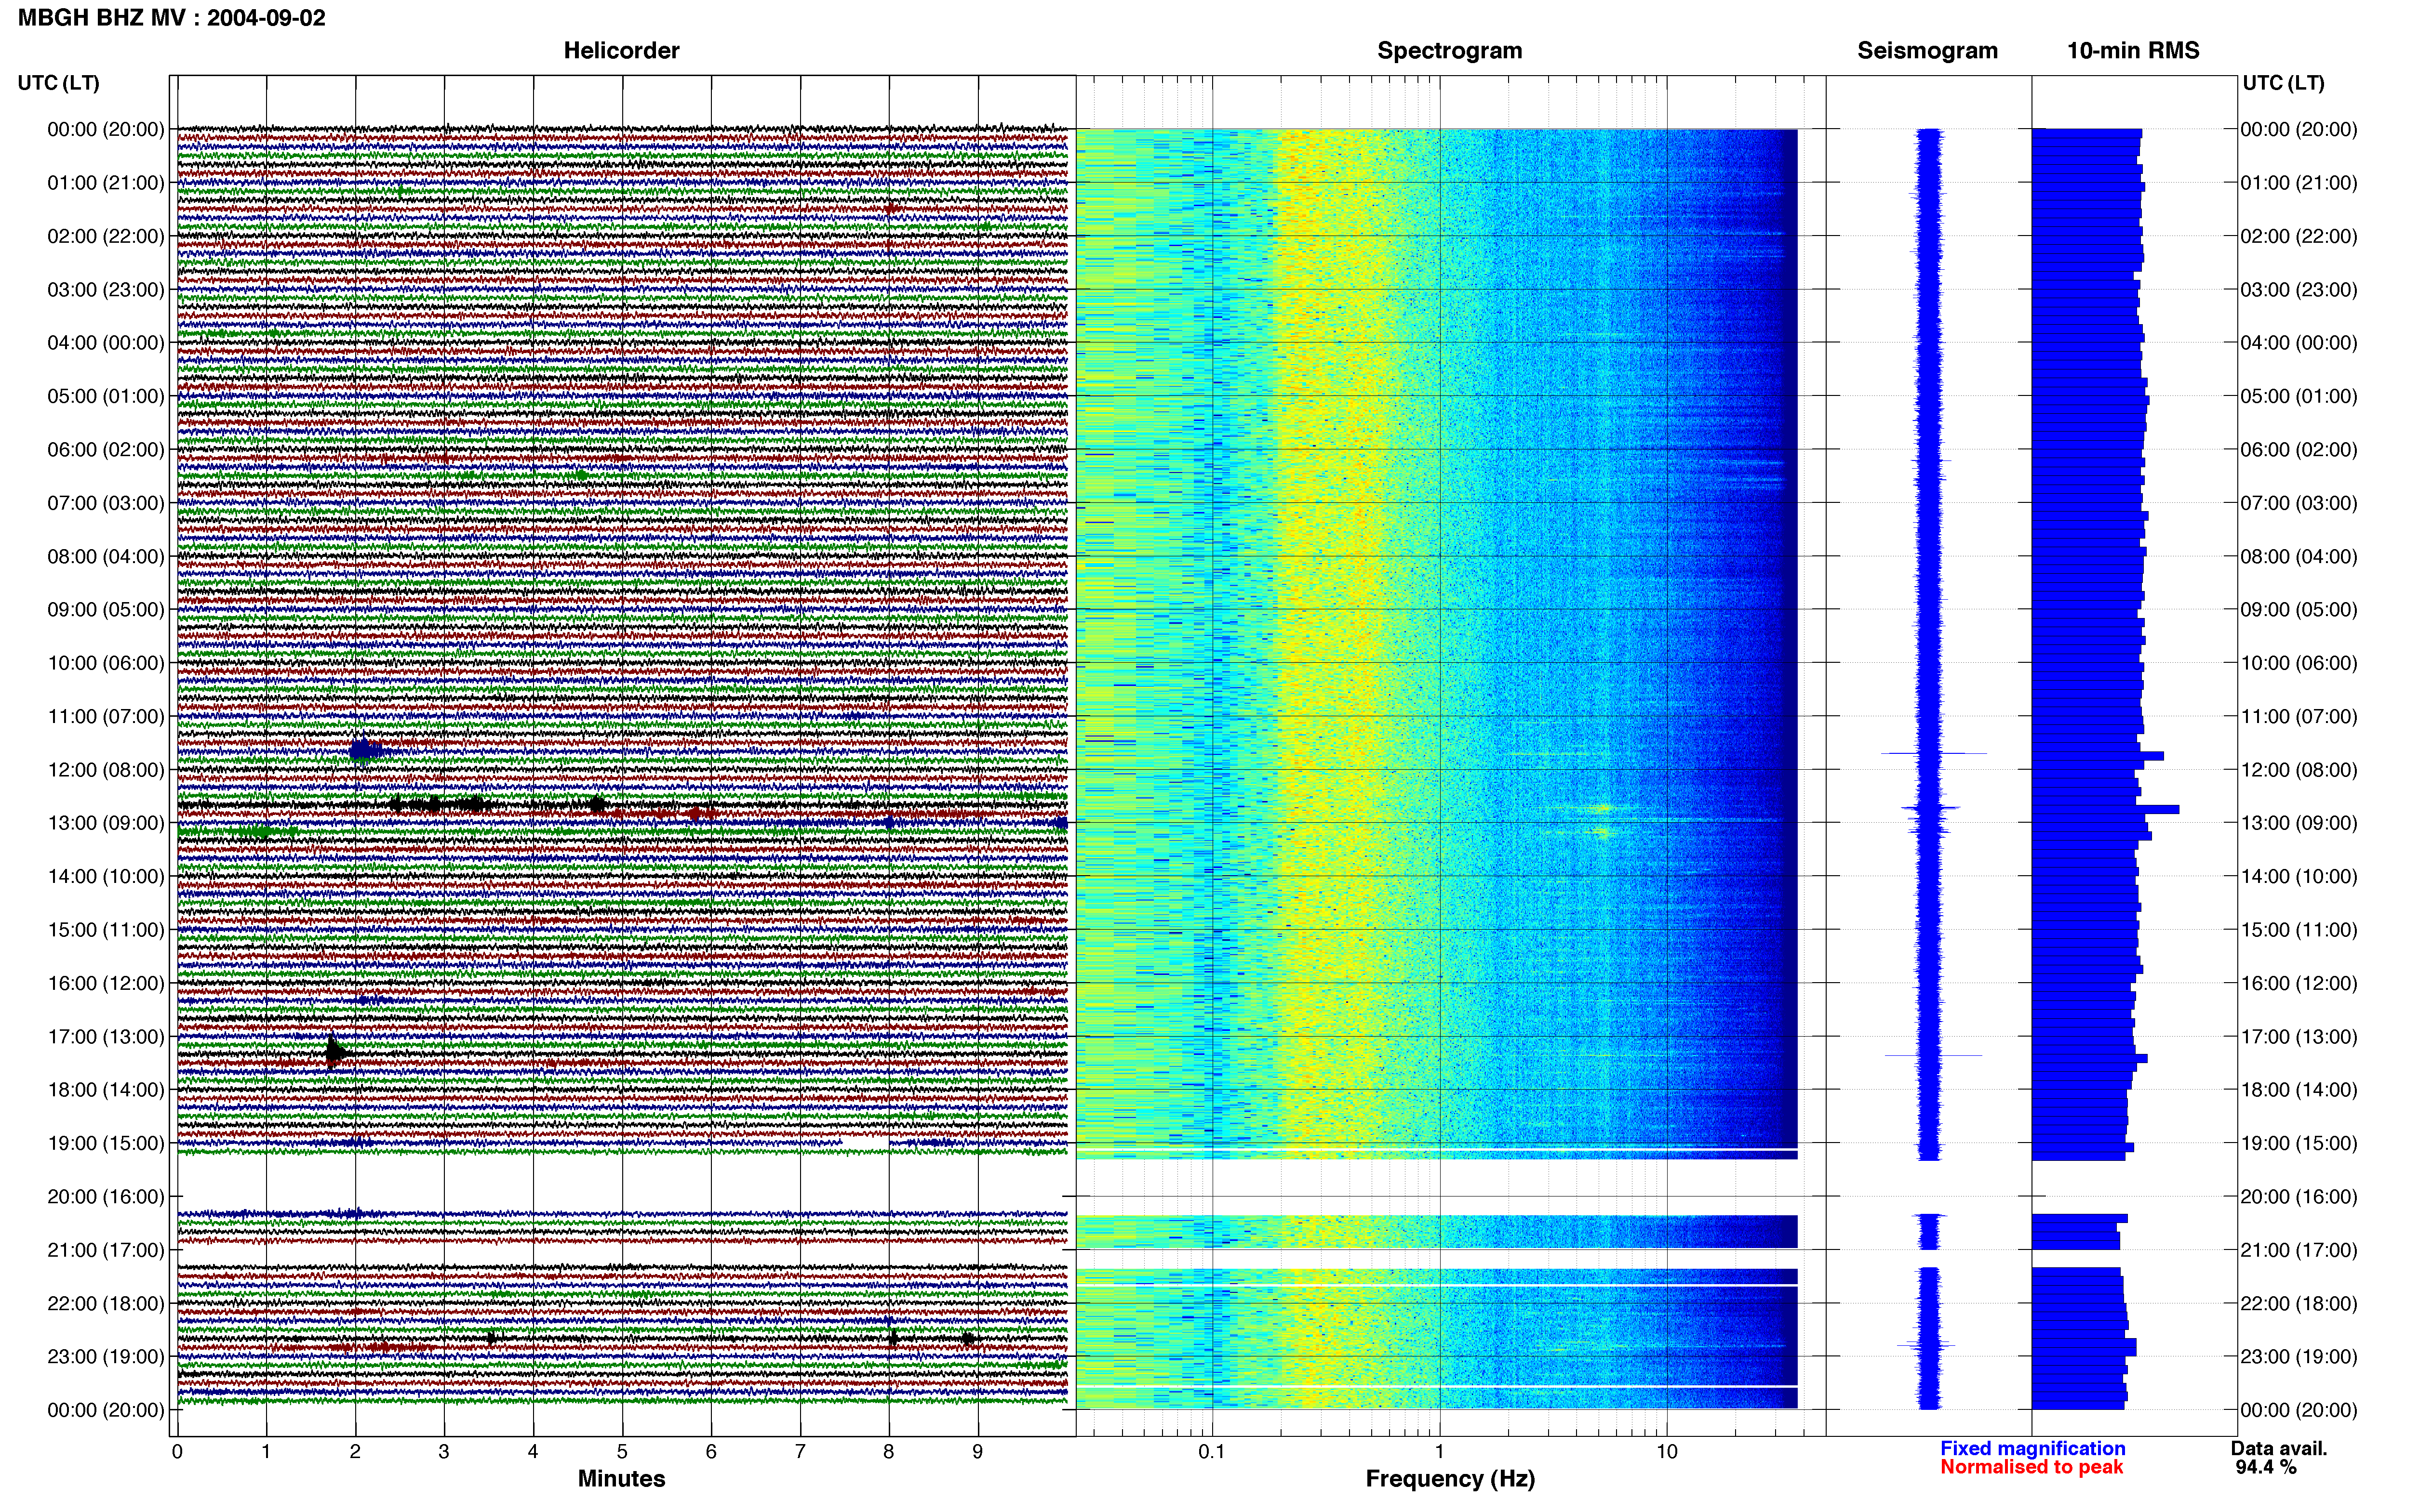Select the '0.1' tick on the frequency axis
2419x1512 pixels.
coord(1212,1452)
